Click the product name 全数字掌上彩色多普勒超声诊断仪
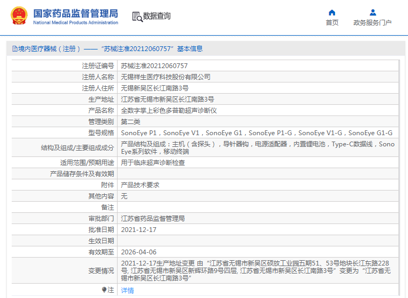This screenshot has width=408, height=298. coord(173,111)
